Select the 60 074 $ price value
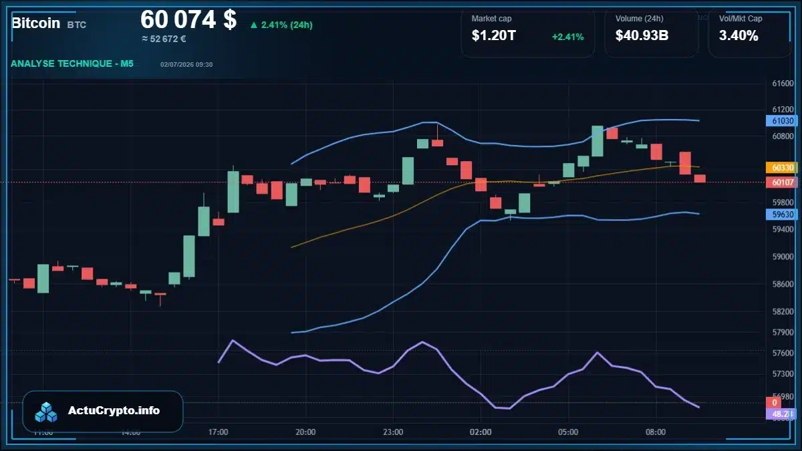This screenshot has height=451, width=802. [x=188, y=19]
